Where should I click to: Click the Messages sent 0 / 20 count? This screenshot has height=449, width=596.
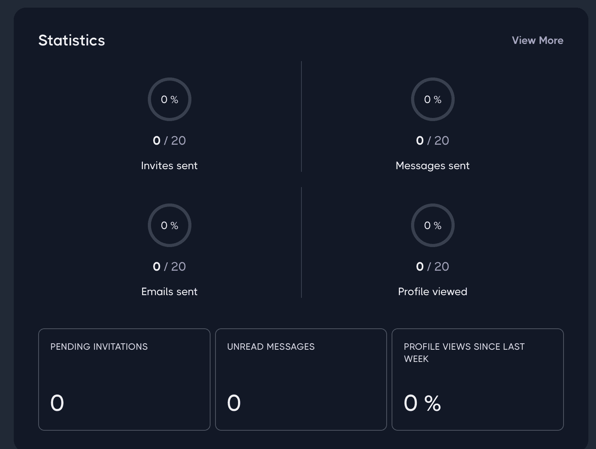tap(432, 141)
